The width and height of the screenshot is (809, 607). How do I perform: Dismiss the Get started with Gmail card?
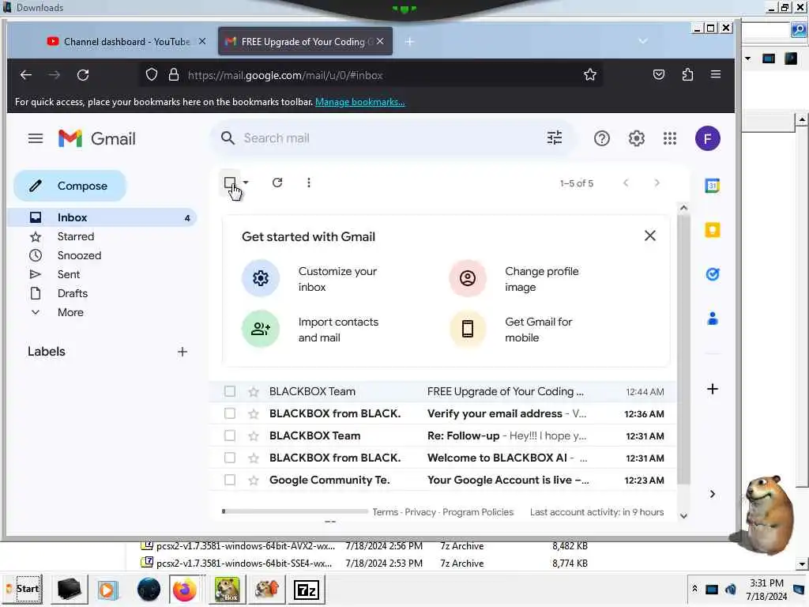649,236
